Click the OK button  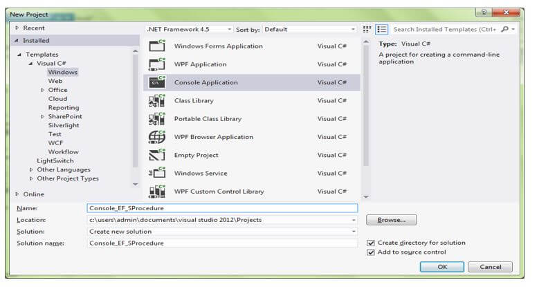coord(442,267)
